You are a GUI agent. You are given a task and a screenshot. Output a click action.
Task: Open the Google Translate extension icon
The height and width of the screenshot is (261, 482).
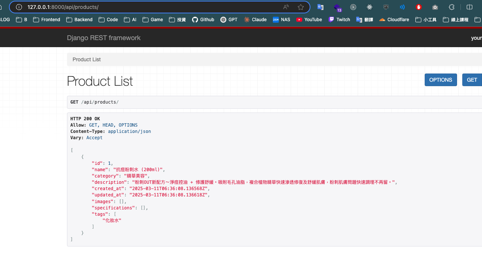pyautogui.click(x=320, y=7)
